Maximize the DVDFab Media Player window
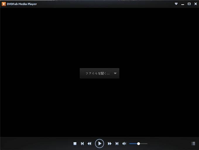The width and height of the screenshot is (199, 150). pyautogui.click(x=189, y=4)
